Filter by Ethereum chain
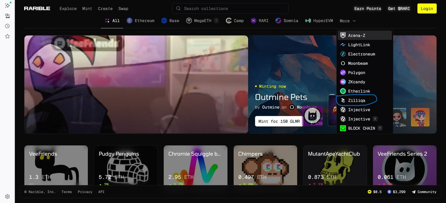Screen dimensions: 446x203 pos(140,21)
